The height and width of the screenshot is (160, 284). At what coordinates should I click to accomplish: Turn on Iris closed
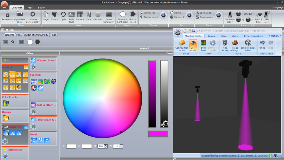(177, 17)
